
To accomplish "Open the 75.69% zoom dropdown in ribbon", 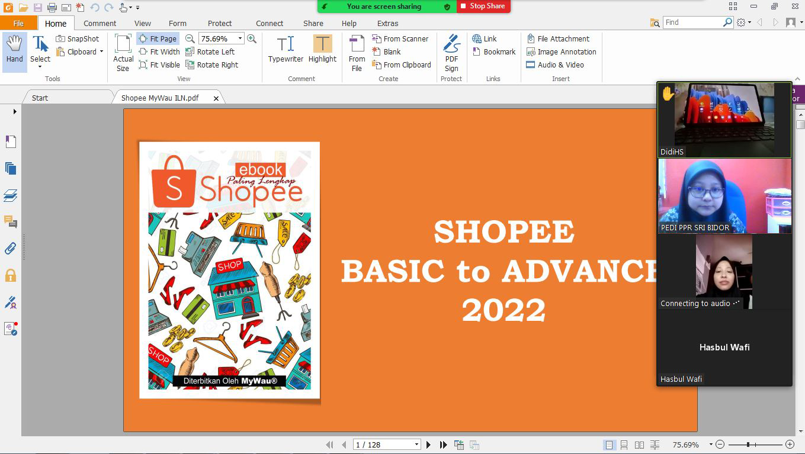I will pyautogui.click(x=240, y=38).
